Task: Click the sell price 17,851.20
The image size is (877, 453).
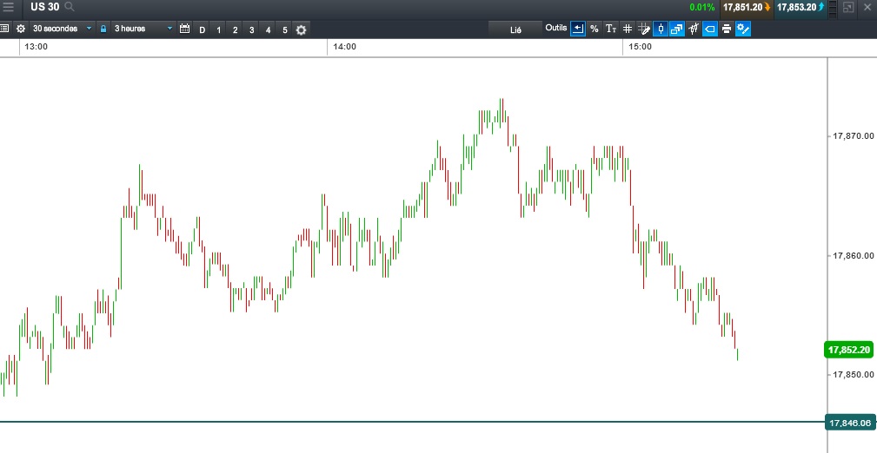Action: point(746,7)
